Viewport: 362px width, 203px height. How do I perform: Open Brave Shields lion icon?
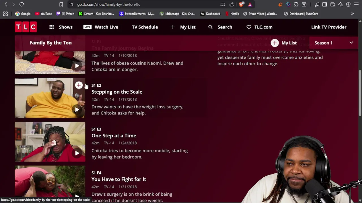(x=241, y=5)
